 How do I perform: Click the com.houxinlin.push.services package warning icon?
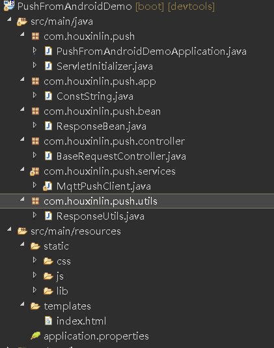34,171
